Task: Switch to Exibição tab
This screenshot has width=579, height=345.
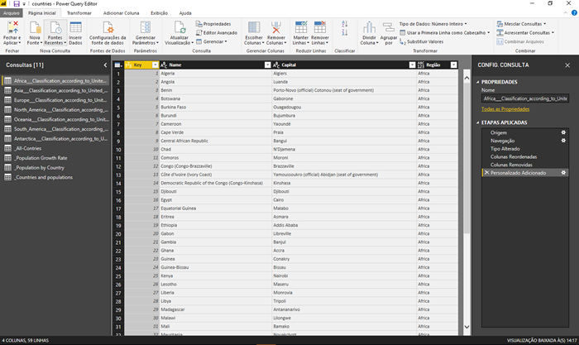Action: (x=159, y=13)
